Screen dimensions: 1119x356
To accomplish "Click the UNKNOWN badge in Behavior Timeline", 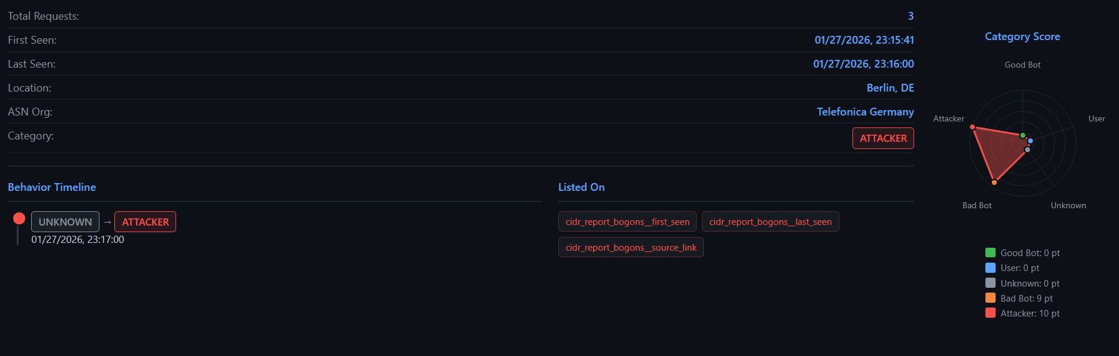I will point(65,222).
